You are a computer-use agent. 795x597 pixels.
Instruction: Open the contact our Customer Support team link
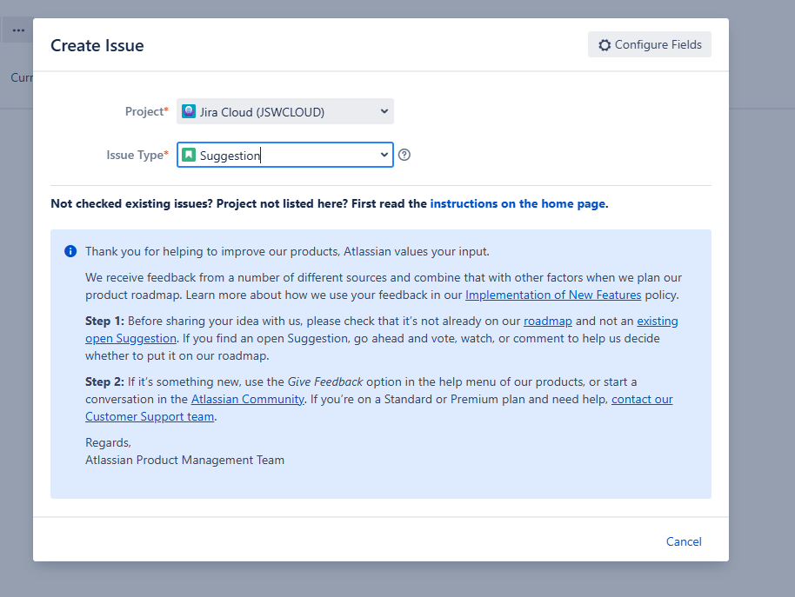(x=149, y=416)
